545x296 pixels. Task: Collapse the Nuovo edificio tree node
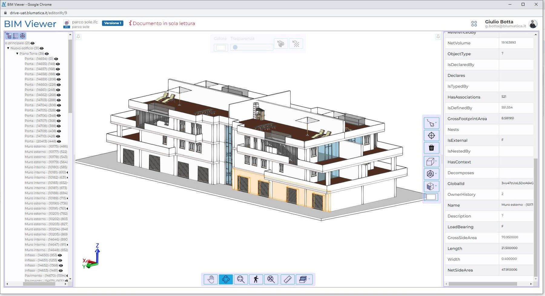pos(8,48)
